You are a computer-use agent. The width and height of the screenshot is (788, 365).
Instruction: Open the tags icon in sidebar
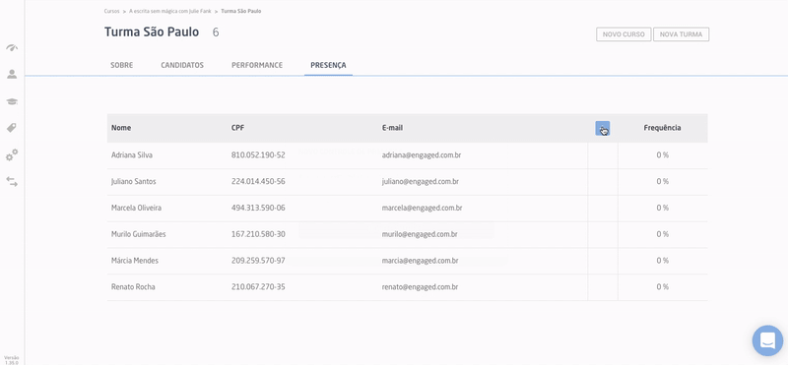pyautogui.click(x=12, y=128)
